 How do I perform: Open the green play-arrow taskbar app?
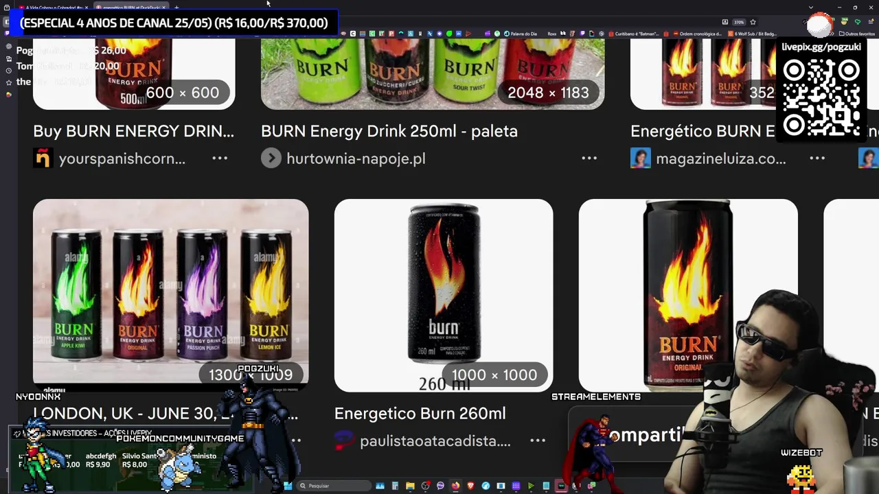pos(531,486)
